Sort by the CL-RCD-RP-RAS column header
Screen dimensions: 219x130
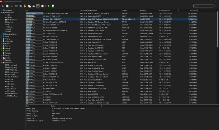pos(169,11)
